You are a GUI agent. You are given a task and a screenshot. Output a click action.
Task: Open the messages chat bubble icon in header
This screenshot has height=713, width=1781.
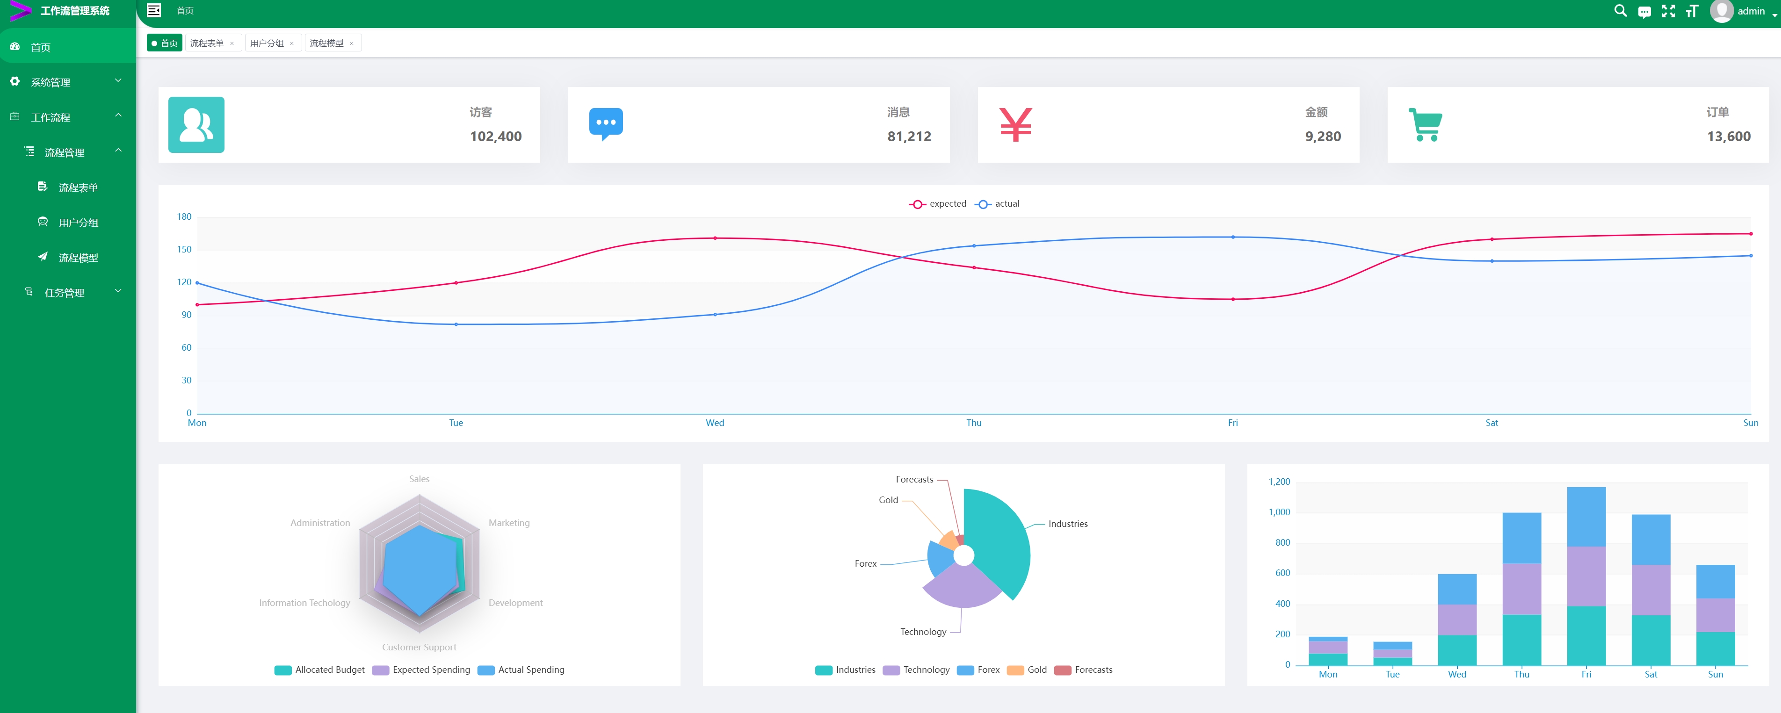click(x=1644, y=12)
